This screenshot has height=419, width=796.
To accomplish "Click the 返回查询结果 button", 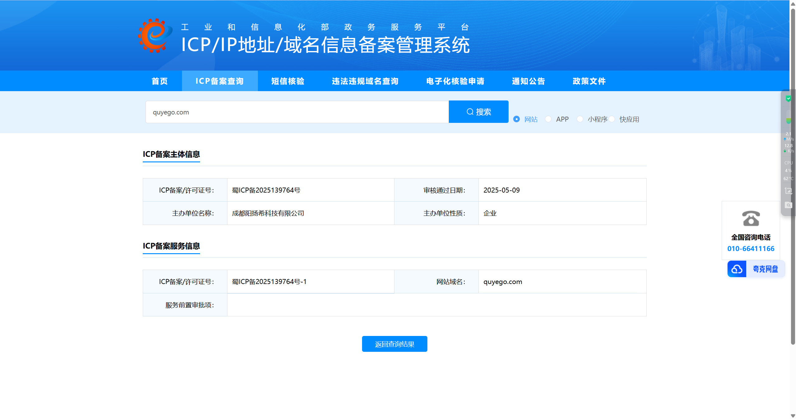I will 394,344.
